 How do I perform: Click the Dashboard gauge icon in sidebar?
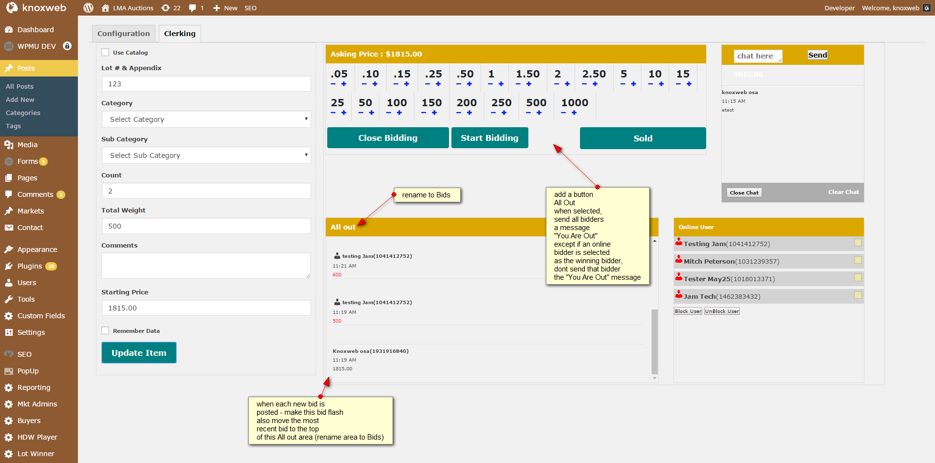pyautogui.click(x=9, y=30)
